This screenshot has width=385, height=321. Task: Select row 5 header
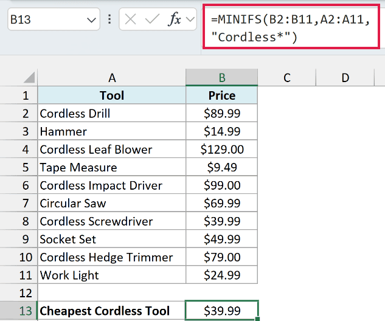19,167
